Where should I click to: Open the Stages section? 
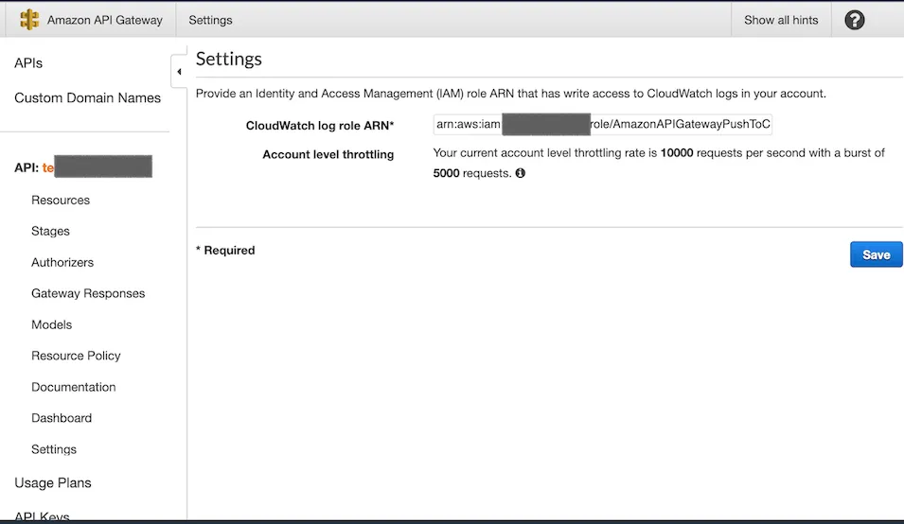click(x=50, y=231)
